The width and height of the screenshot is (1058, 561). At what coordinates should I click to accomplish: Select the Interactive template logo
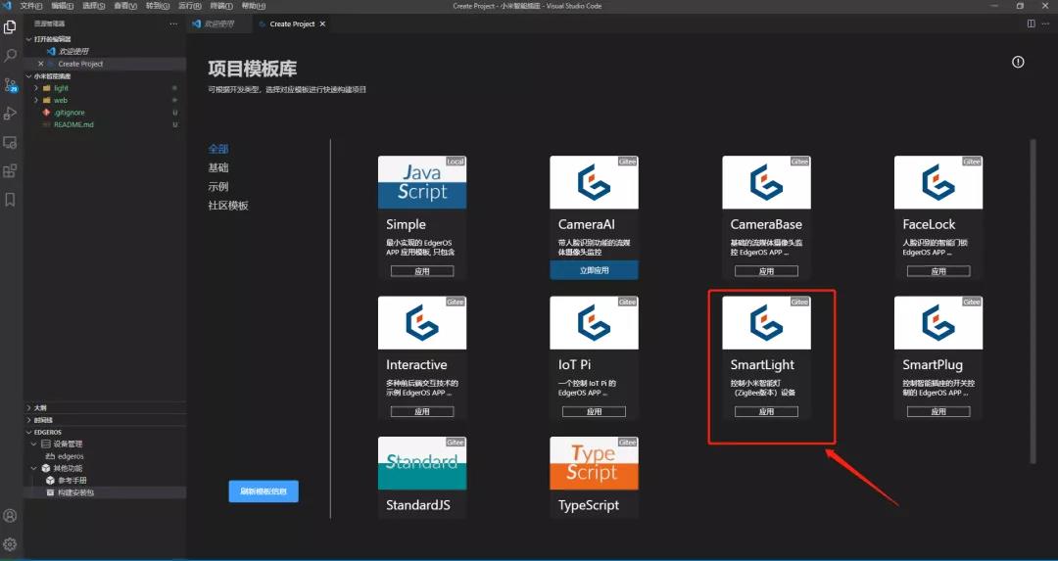pyautogui.click(x=421, y=323)
